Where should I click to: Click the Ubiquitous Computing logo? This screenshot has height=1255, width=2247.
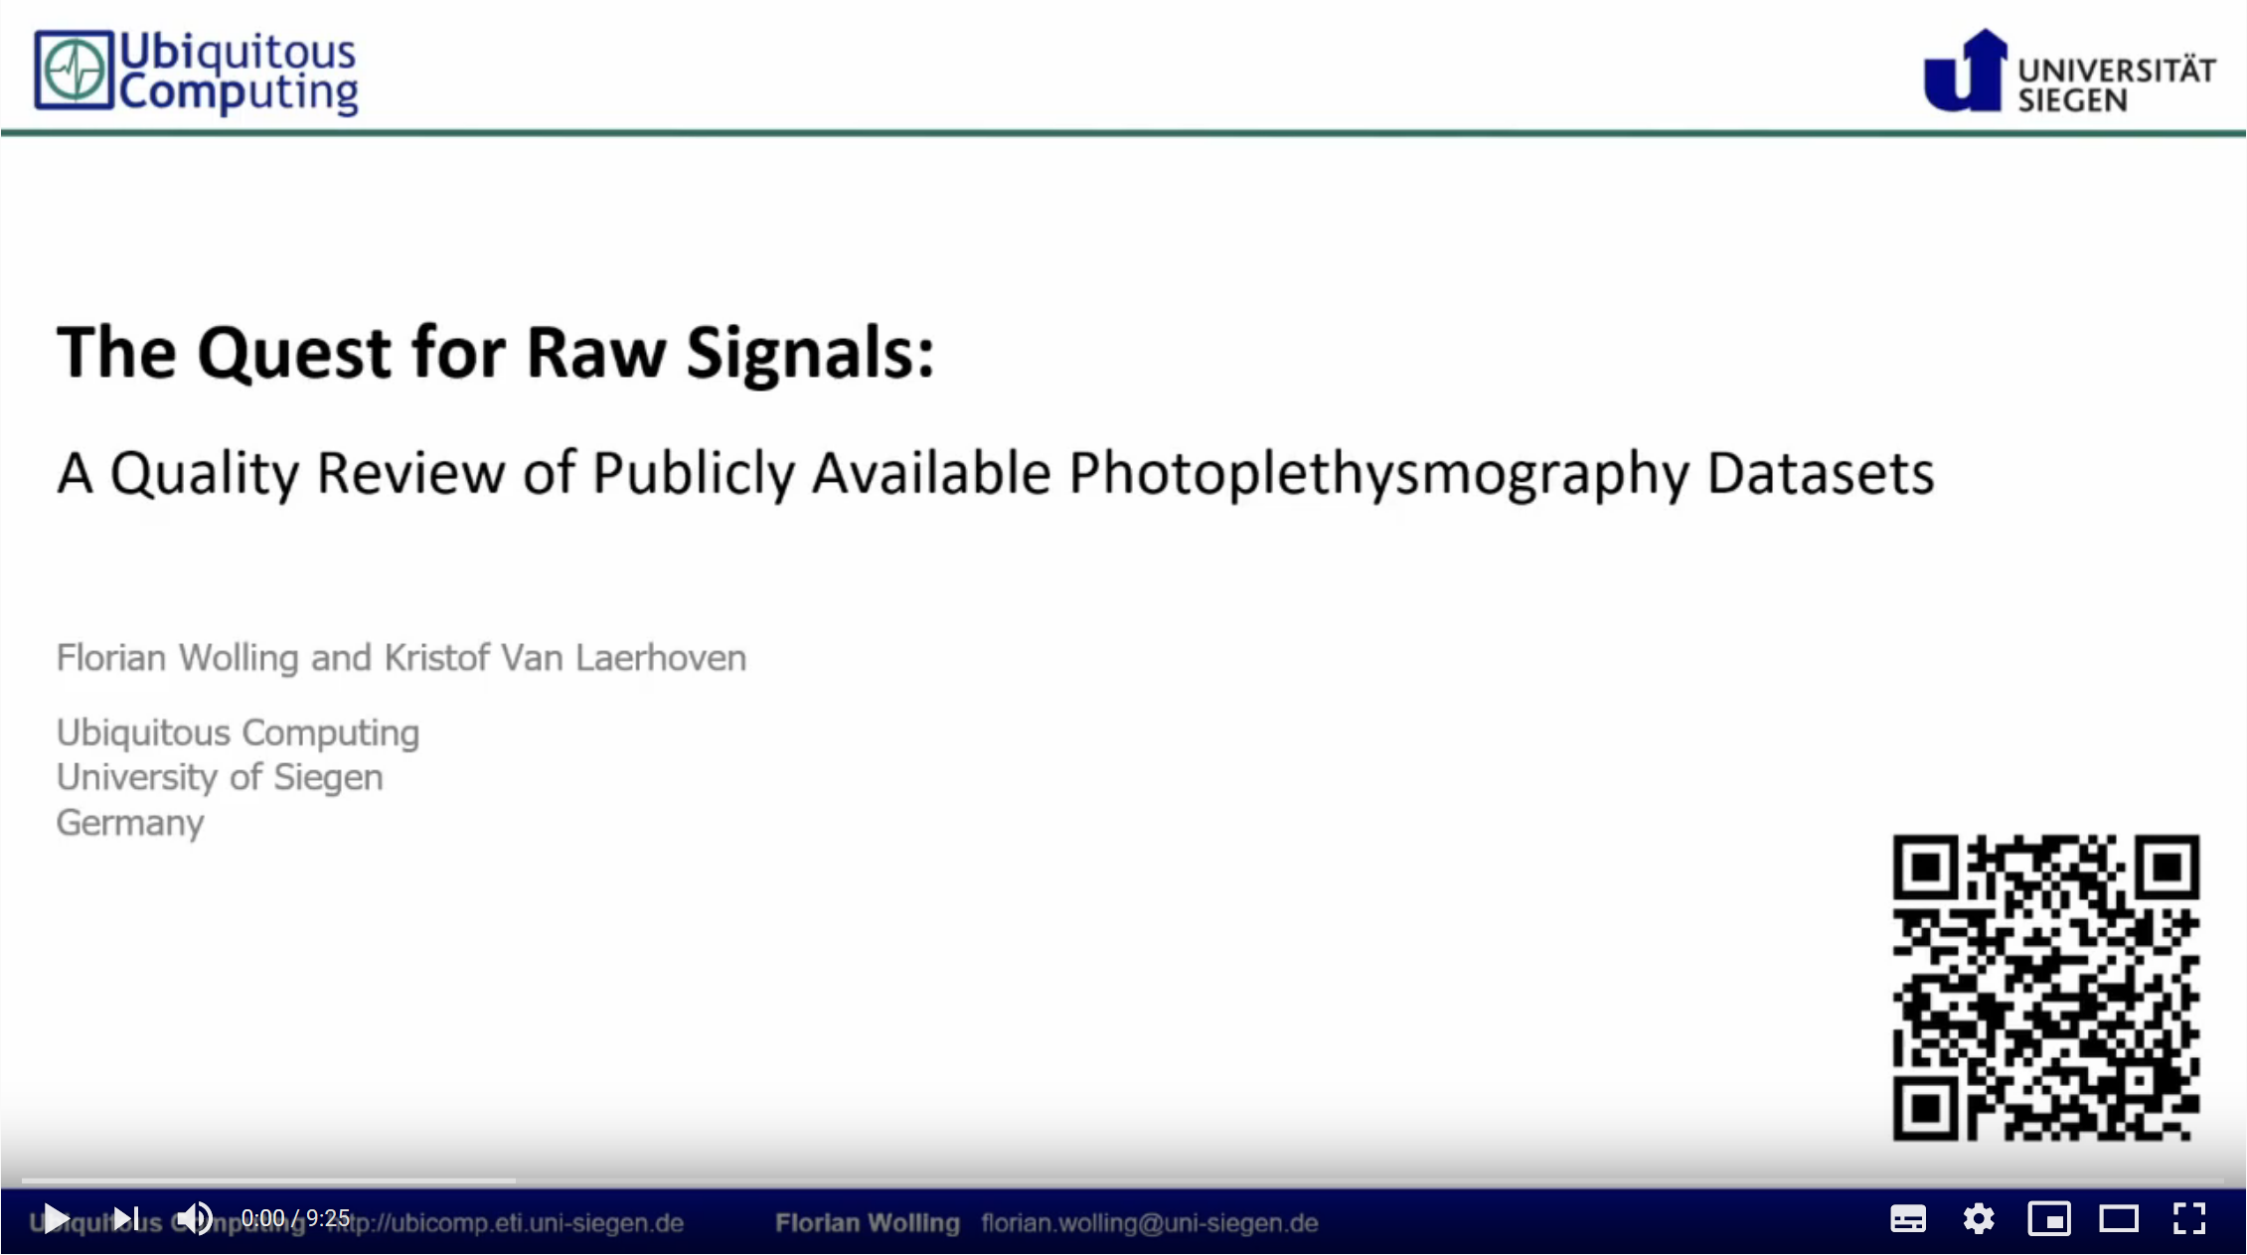[196, 72]
